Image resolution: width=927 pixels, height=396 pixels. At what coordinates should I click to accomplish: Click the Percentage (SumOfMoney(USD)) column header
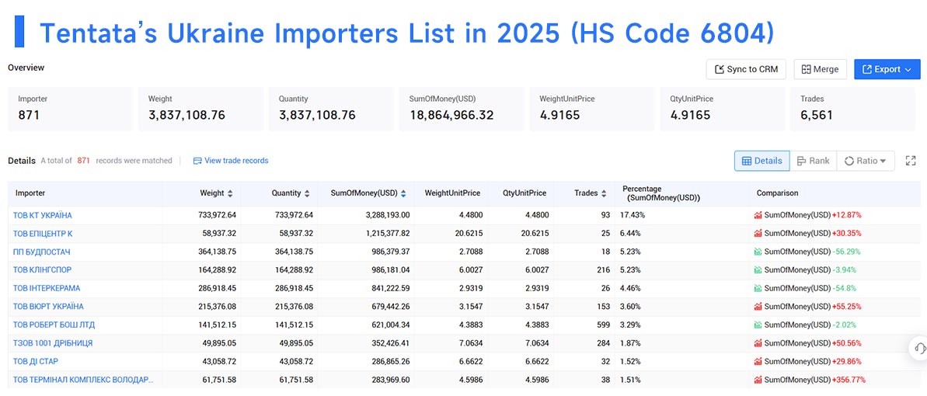click(661, 193)
